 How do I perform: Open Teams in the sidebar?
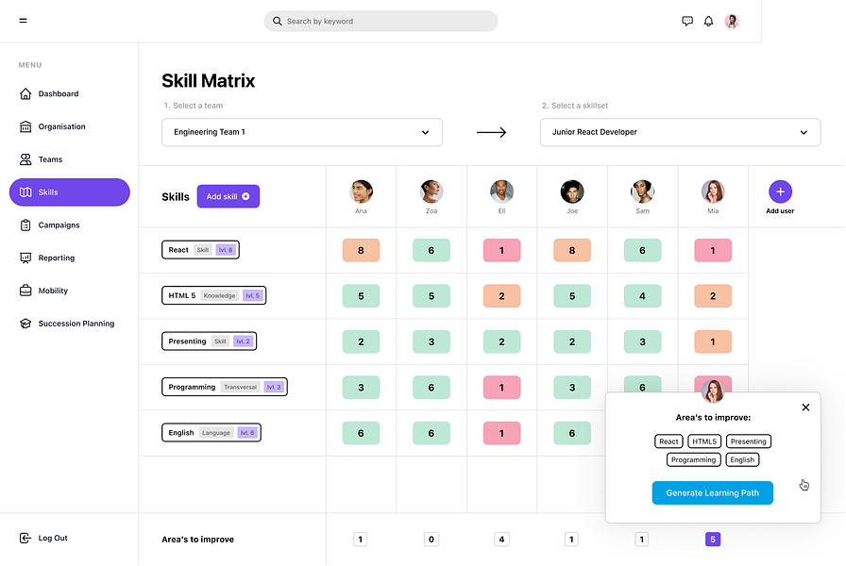click(x=50, y=159)
